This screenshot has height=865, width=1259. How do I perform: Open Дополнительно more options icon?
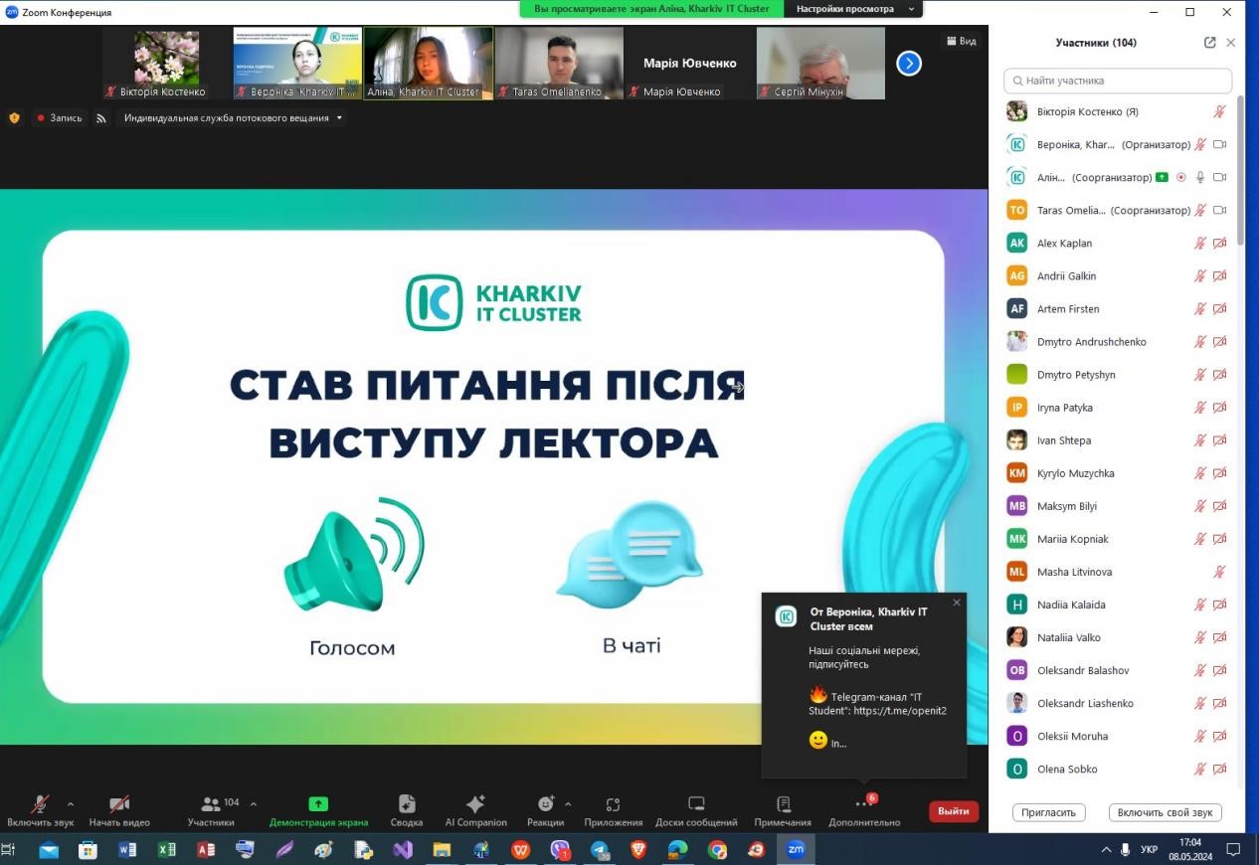click(x=863, y=803)
